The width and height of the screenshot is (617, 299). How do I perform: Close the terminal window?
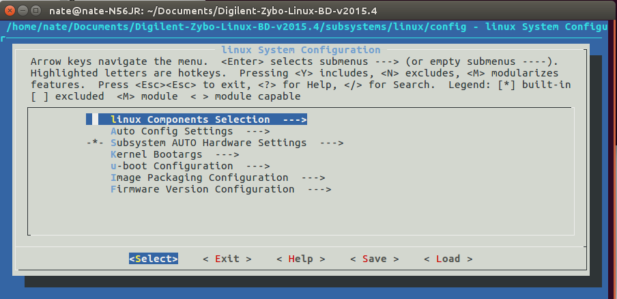click(10, 10)
